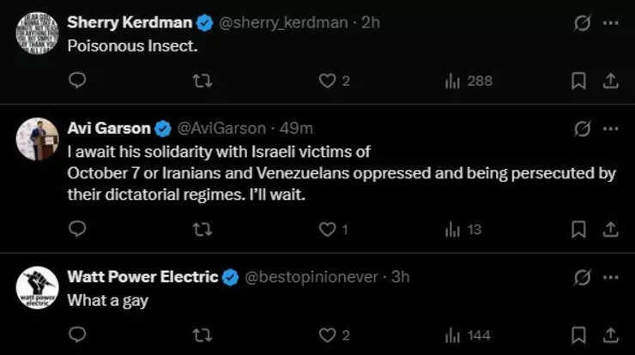Open more options on Sherry Kerdman's tweet
This screenshot has width=635, height=355.
click(610, 23)
